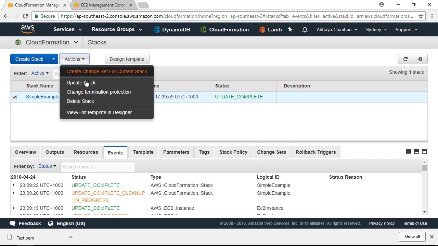
Task: Click the CloudFormation cube icon in breadcrumb
Action: 18,42
